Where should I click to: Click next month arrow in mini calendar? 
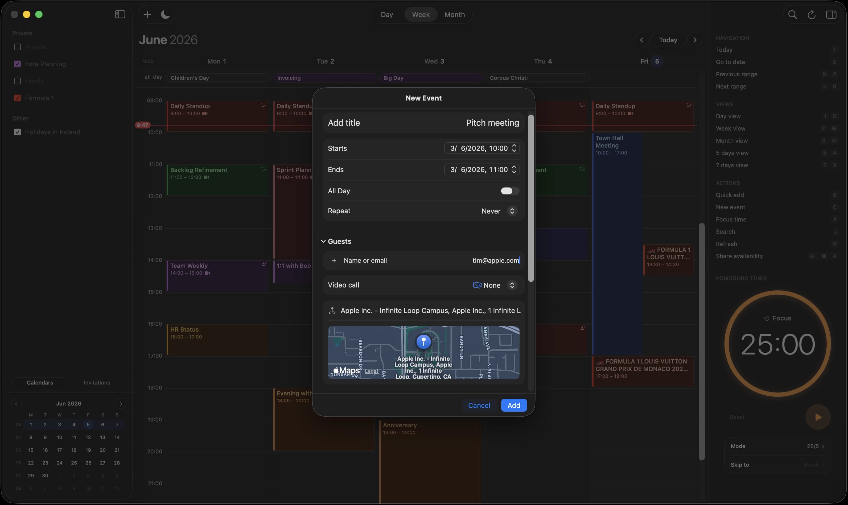pos(121,404)
